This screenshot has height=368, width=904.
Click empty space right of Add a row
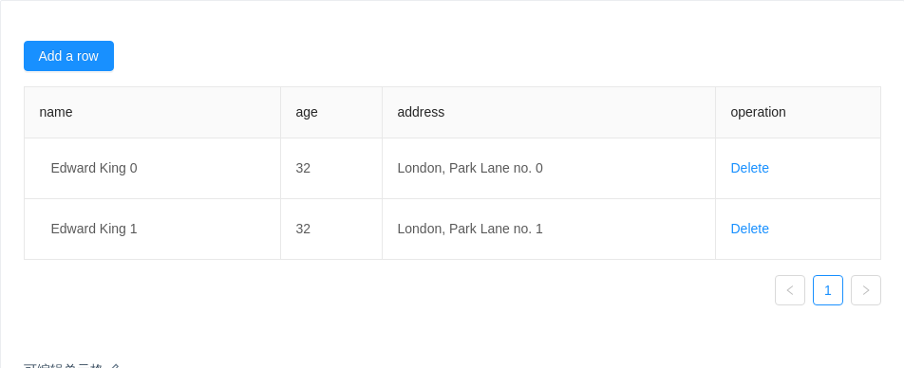(496, 56)
